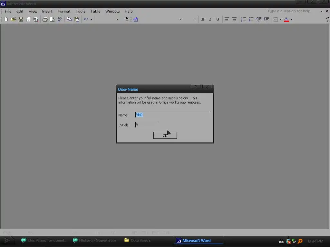Click the Decrease Indent icon
The height and width of the screenshot is (247, 330).
[259, 19]
